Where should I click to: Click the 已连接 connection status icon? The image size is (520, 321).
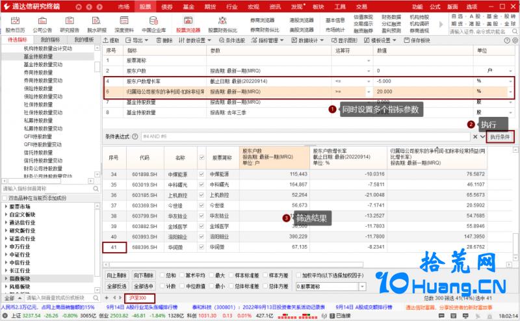point(332,316)
